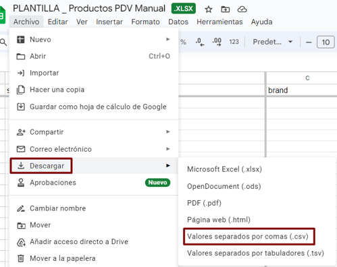Image resolution: width=337 pixels, height=267 pixels.
Task: Select Valores separados por comas (.csv)
Action: [x=248, y=237]
